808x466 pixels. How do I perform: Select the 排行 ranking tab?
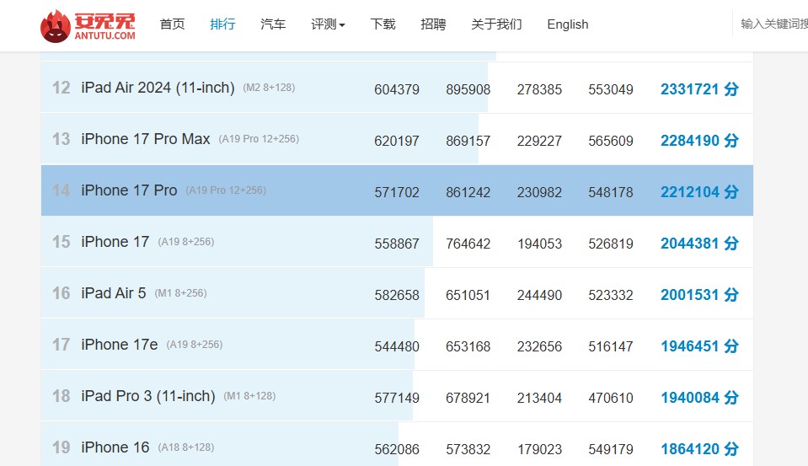pos(222,24)
